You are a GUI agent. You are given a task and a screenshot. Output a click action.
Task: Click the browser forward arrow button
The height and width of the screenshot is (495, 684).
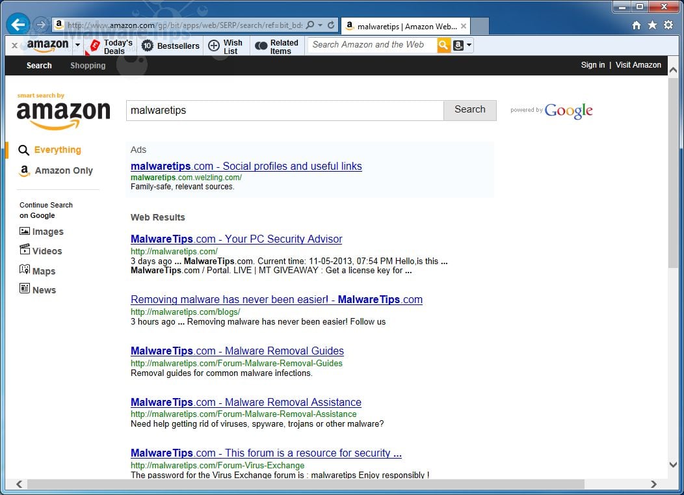[40, 25]
